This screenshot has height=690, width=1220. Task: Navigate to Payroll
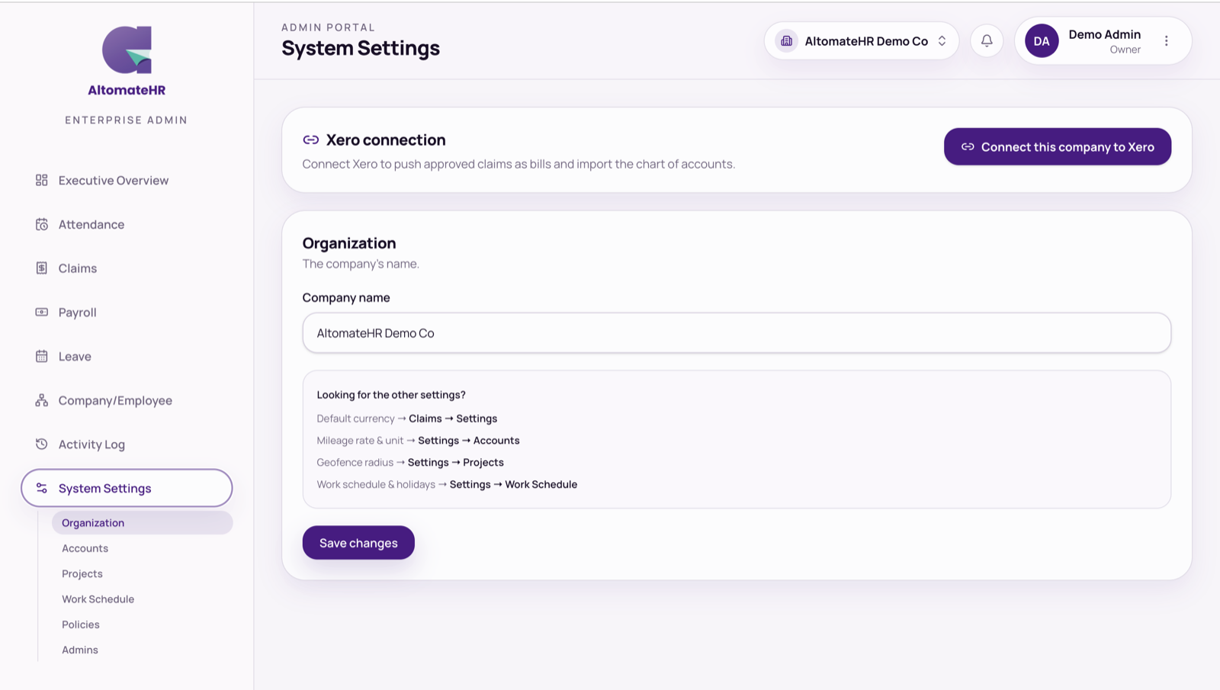click(x=127, y=313)
